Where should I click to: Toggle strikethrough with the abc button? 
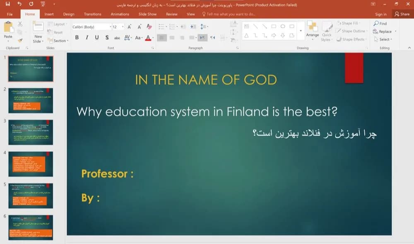click(x=117, y=38)
